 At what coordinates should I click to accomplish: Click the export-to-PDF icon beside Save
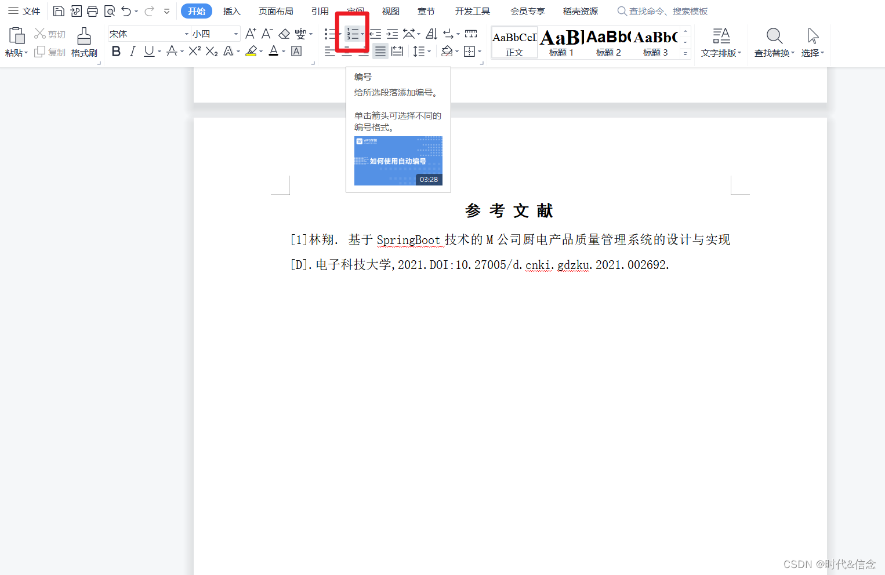pos(76,11)
